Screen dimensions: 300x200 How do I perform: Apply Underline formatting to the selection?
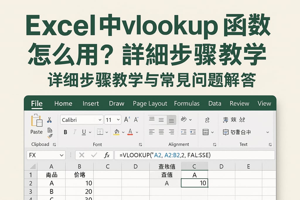coord(83,132)
